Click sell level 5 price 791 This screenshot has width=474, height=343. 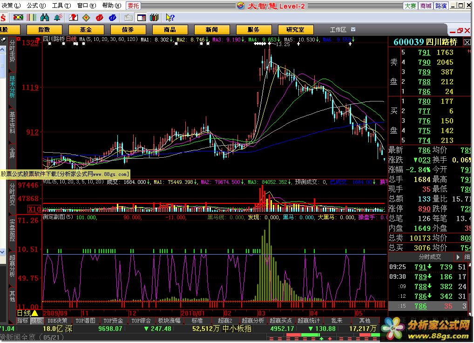pos(424,53)
